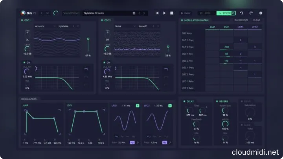Toggle the Reverb effect on/off
The height and width of the screenshot is (159, 283).
[x=215, y=101]
